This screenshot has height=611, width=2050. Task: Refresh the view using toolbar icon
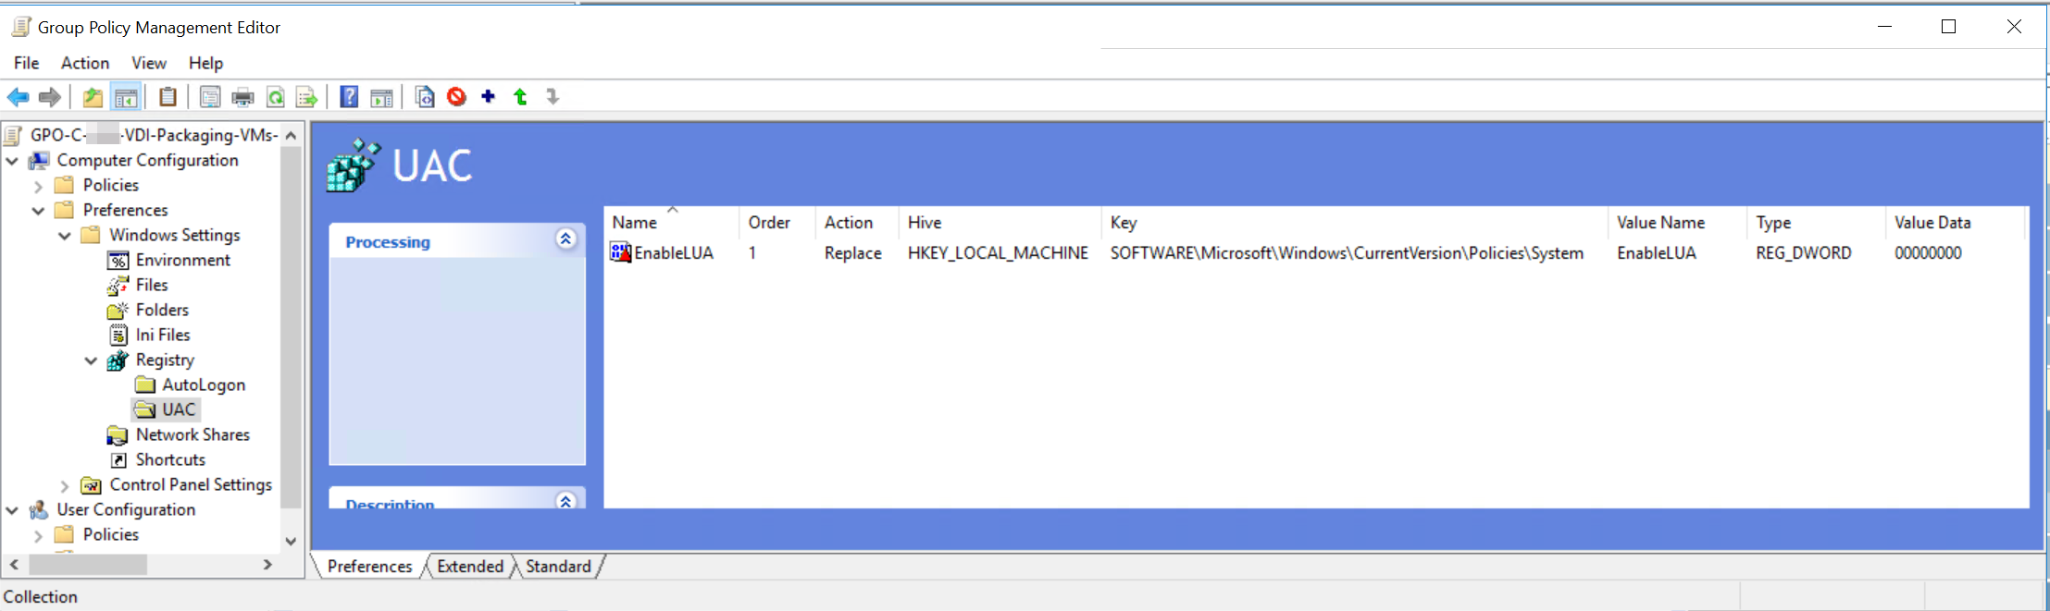(x=275, y=97)
